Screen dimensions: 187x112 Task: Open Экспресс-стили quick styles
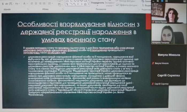109,4
